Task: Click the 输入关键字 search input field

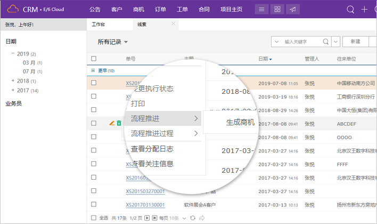Action: tap(302, 42)
